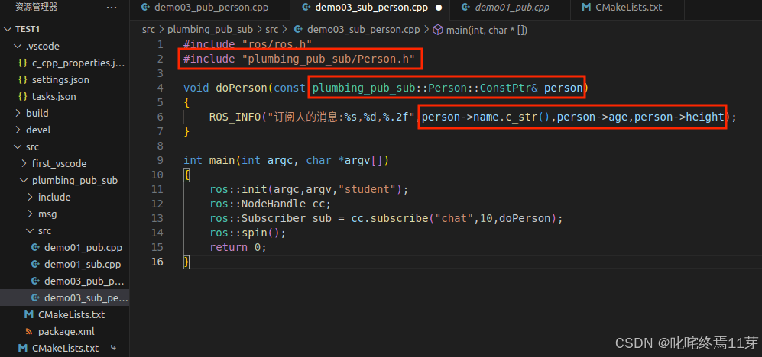Open the demo01_pub.cpp tab
Viewport: 762px width, 357px height.
tap(511, 8)
